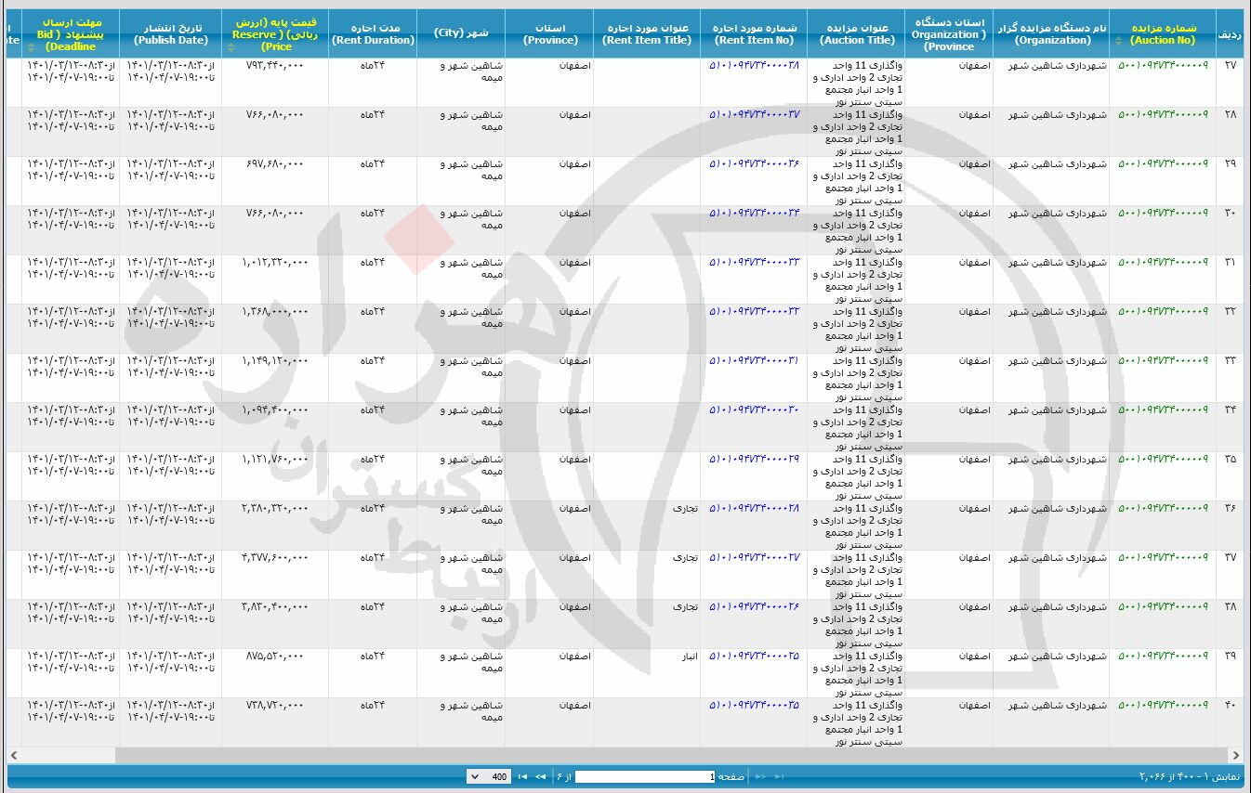Click the Auction No column header
Viewport: 1251px width, 793px height.
coord(1162,34)
